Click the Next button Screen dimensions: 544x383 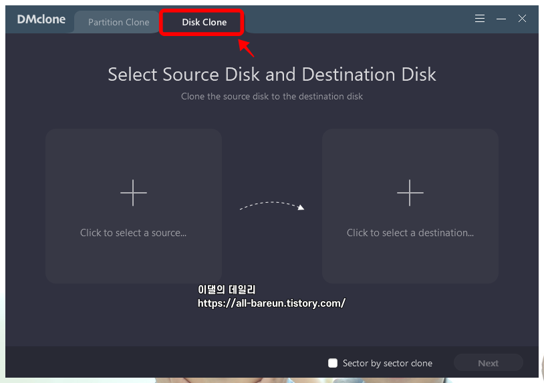point(488,363)
